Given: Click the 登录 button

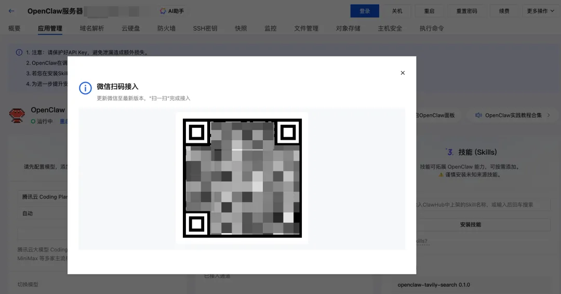Looking at the screenshot, I should click(365, 11).
